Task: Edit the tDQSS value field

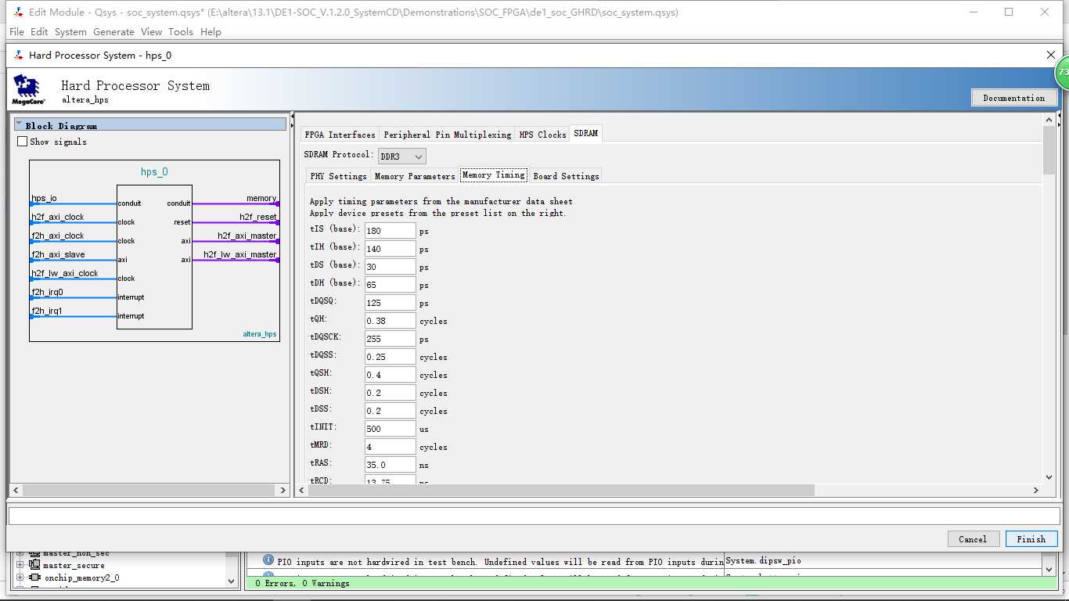Action: (x=390, y=357)
